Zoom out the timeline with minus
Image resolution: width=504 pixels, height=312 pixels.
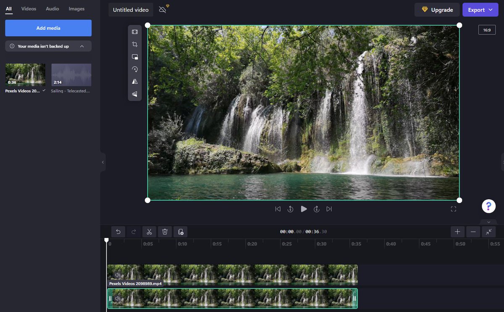coord(473,231)
